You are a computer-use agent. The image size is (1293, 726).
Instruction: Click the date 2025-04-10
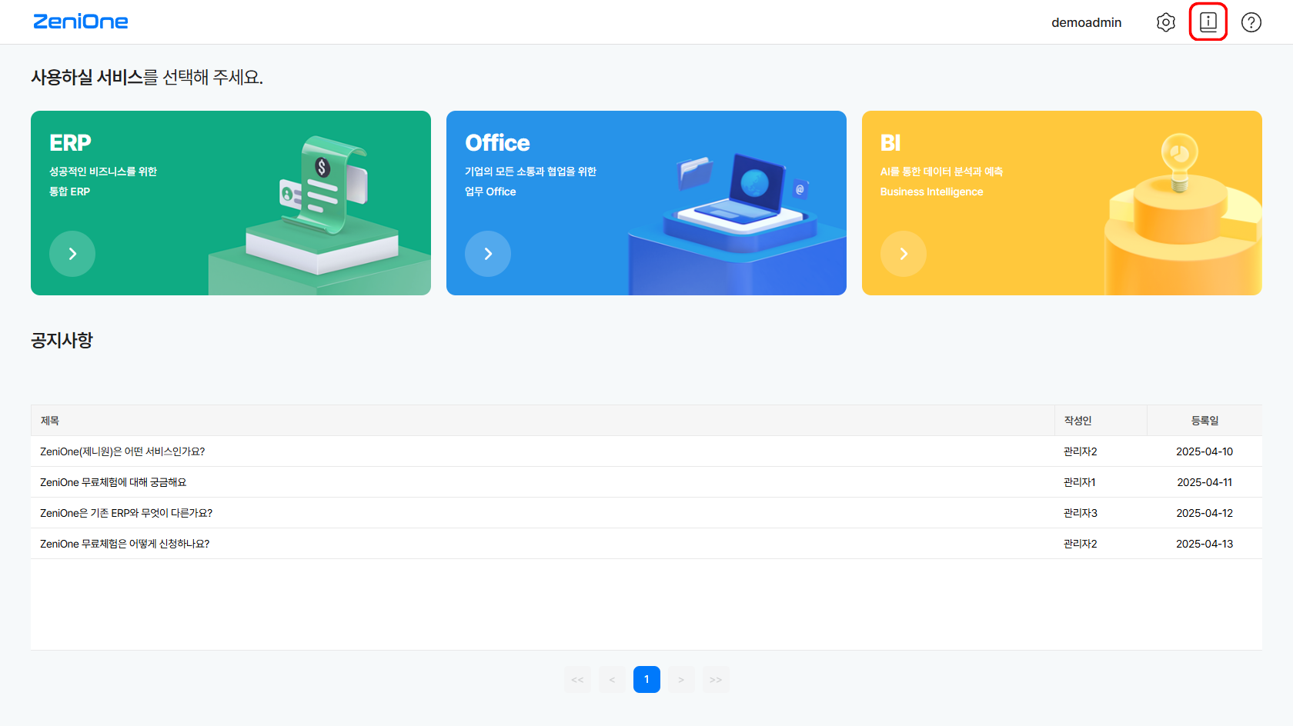pyautogui.click(x=1204, y=451)
